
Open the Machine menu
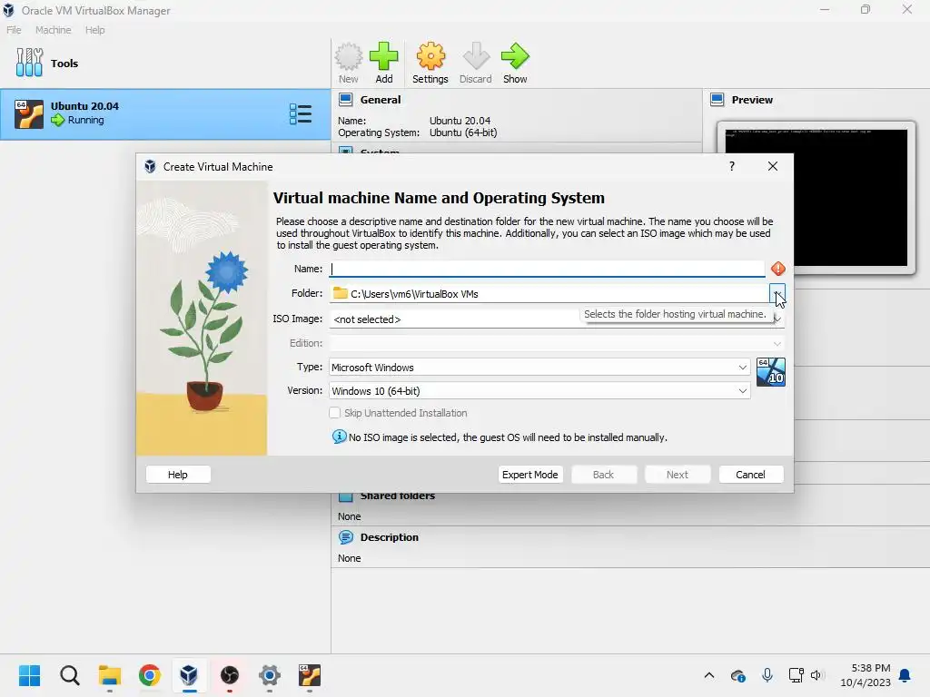point(53,30)
